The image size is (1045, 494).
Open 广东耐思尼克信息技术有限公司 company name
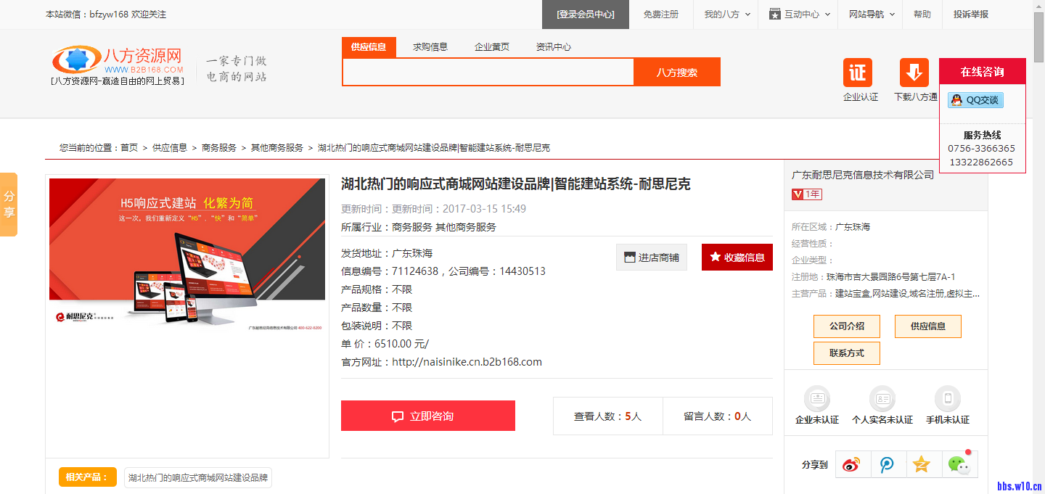863,175
